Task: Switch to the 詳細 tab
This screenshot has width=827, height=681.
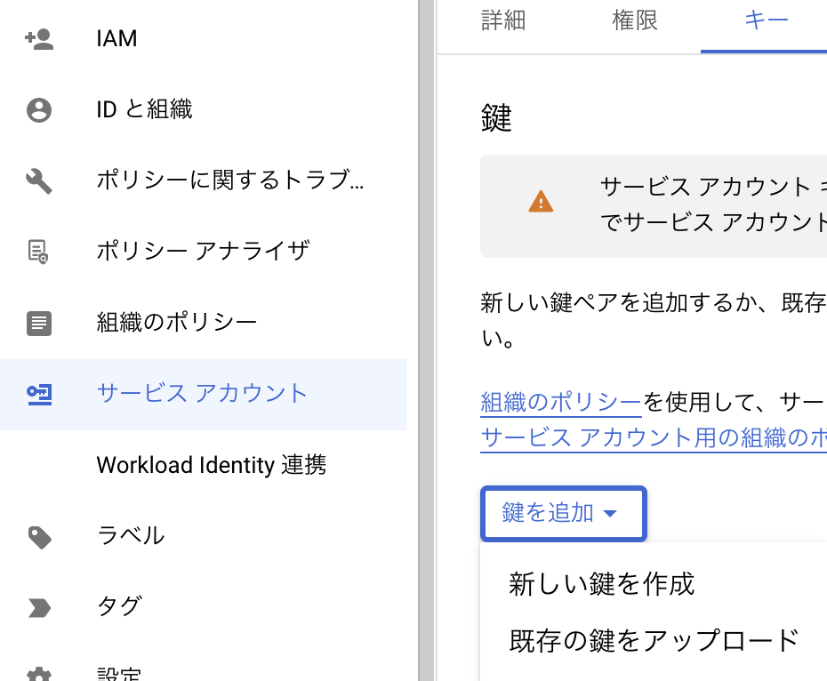Action: [503, 20]
